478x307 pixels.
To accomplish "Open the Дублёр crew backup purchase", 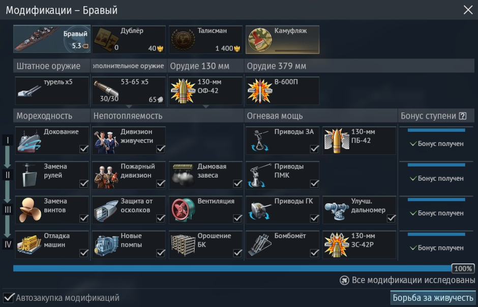I will (129, 39).
